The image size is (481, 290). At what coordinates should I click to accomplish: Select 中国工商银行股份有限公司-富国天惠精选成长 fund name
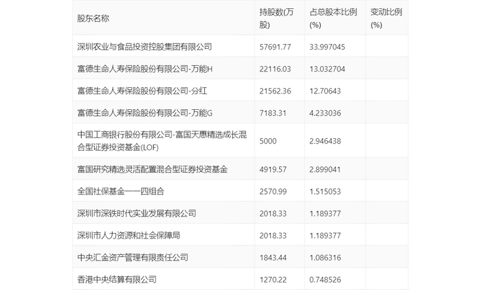tap(162, 141)
